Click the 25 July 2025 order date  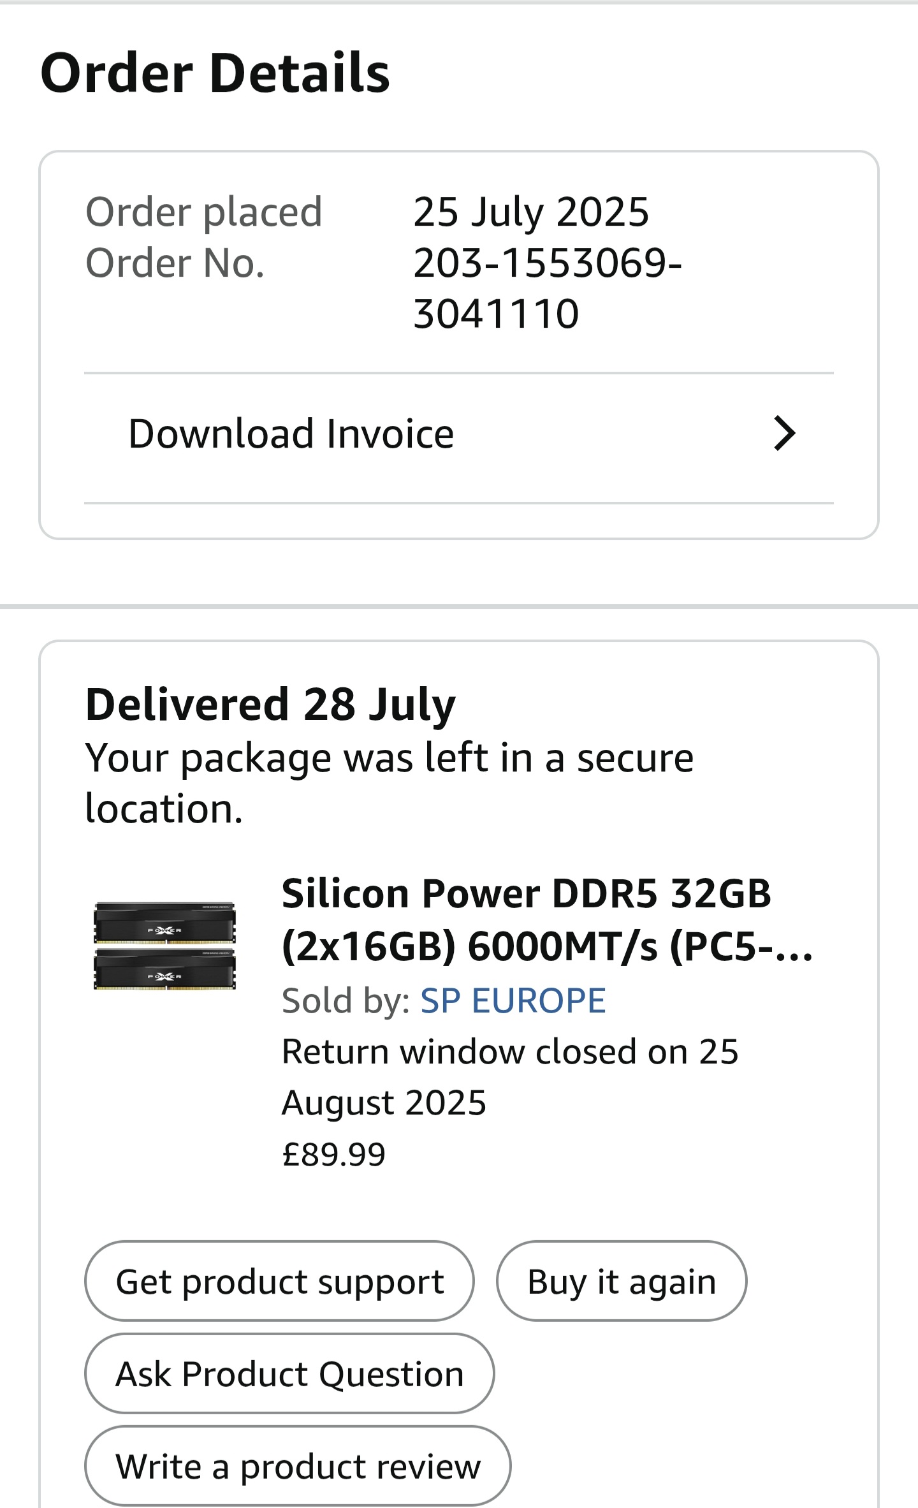531,212
